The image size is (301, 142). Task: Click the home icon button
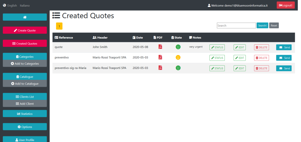click(x=25, y=17)
